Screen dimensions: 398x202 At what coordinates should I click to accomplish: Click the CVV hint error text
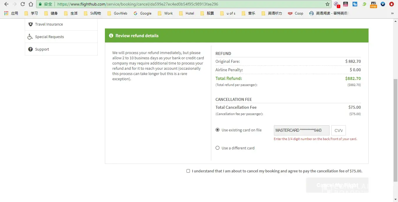315,139
